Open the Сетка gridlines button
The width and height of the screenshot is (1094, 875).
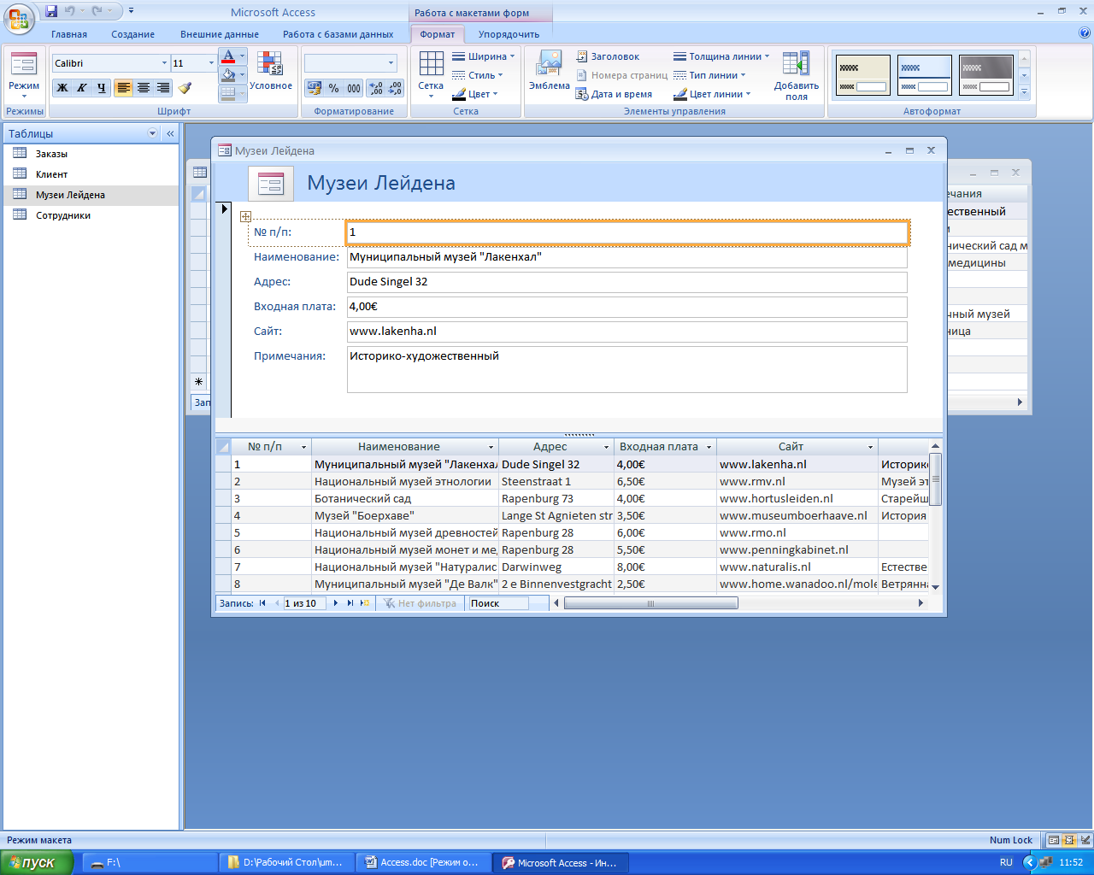[431, 75]
